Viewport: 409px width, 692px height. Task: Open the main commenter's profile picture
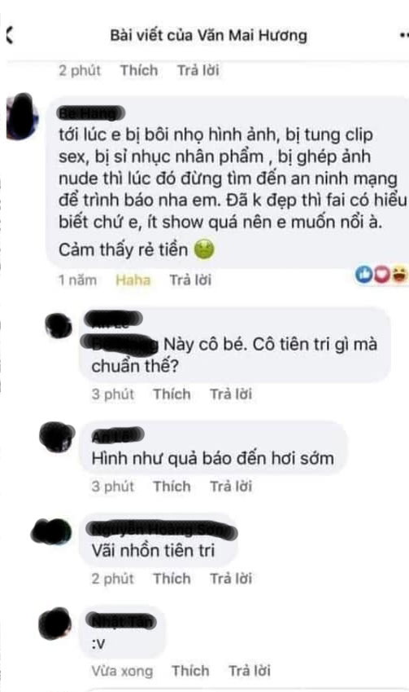pyautogui.click(x=22, y=117)
